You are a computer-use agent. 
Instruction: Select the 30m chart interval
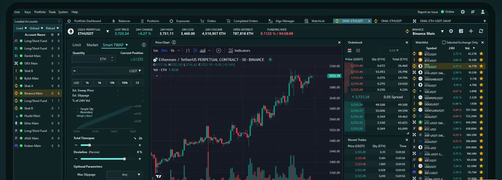(x=164, y=51)
